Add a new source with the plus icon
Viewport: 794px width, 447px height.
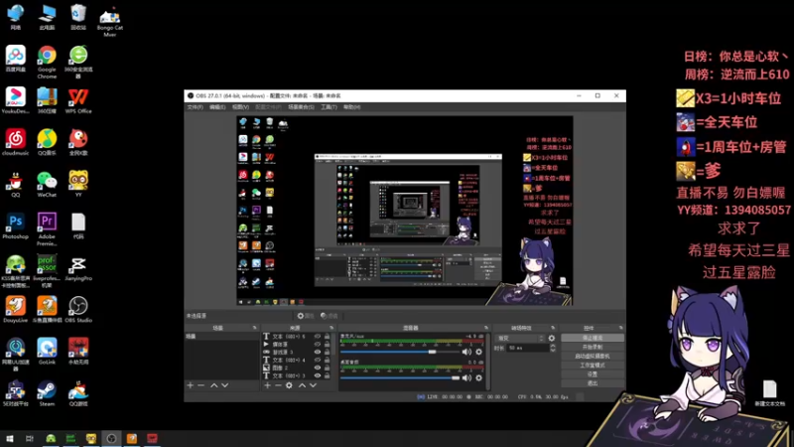click(267, 385)
